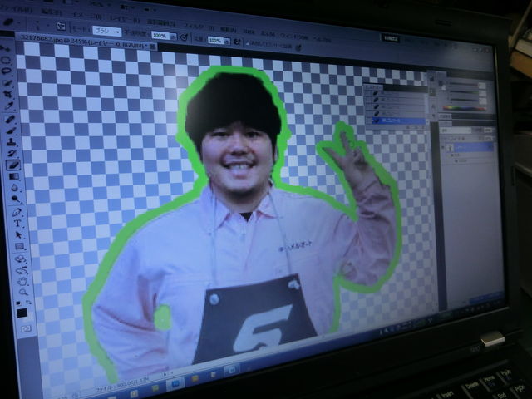Click the layer opacity value field
Image resolution: width=532 pixels, height=399 pixels.
click(x=488, y=131)
